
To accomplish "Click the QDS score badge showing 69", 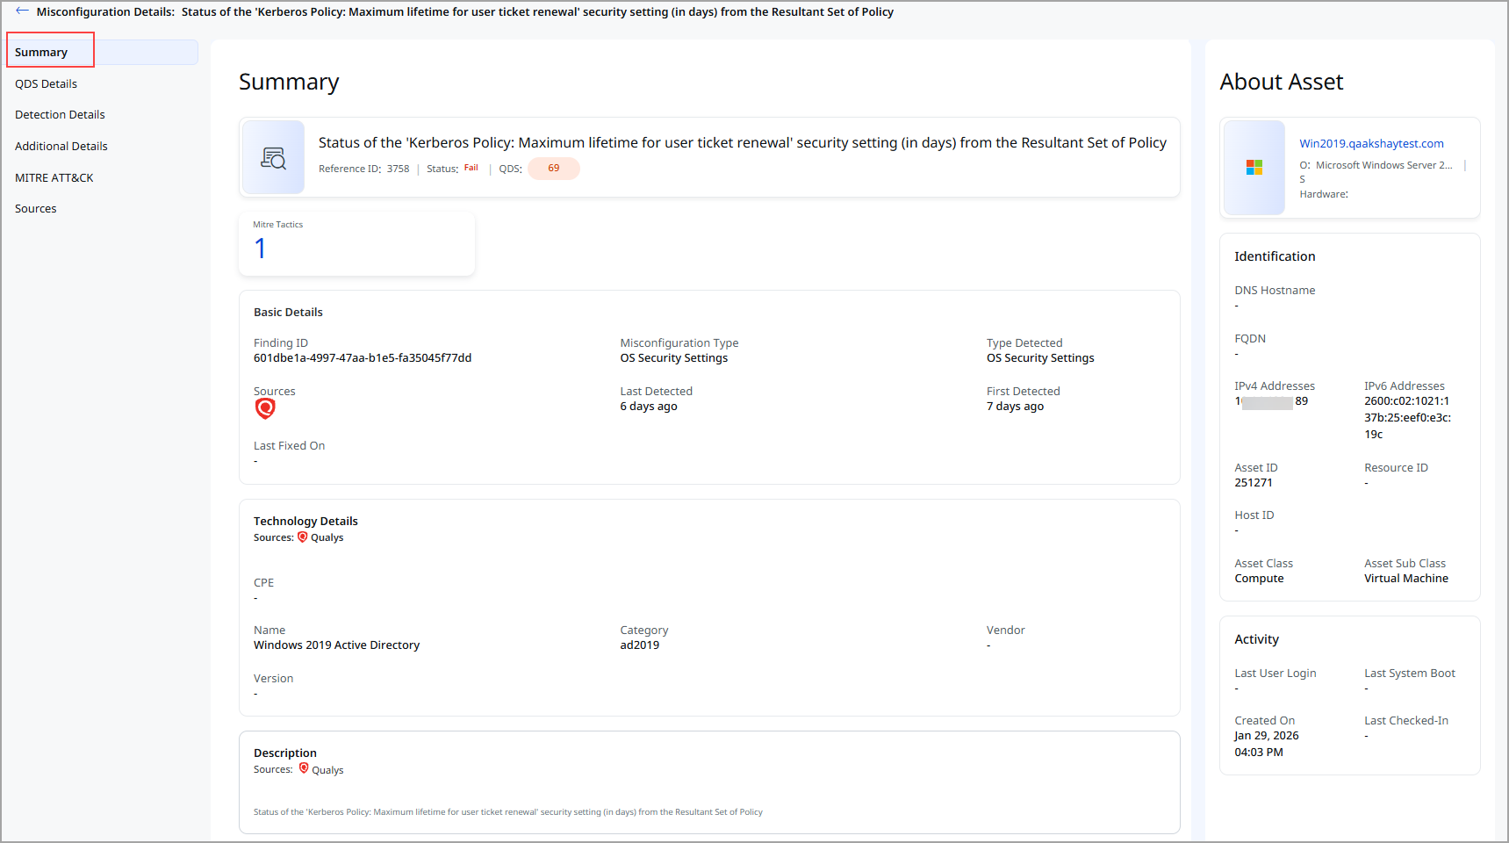I will (x=553, y=168).
